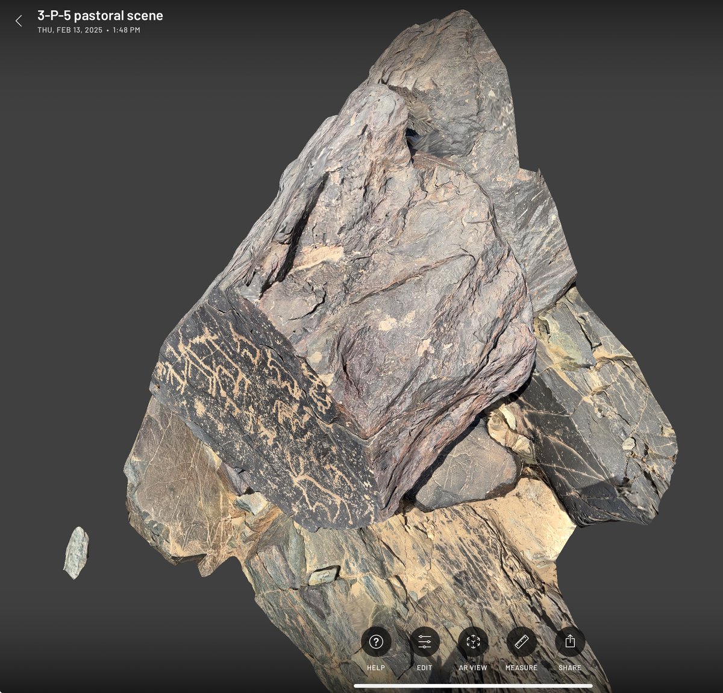
Task: Select the EDIT menu item
Action: (425, 668)
